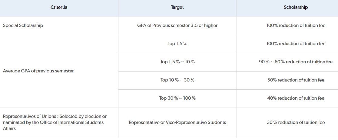The height and width of the screenshot is (140, 338).
Task: Click the 100% reduction cell for Top 1.5 %
Action: (x=296, y=44)
